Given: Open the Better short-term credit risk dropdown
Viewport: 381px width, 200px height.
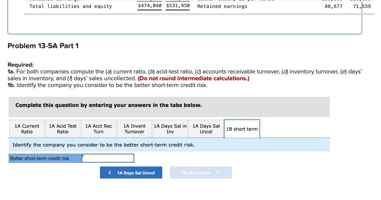Looking at the screenshot, I should 108,158.
